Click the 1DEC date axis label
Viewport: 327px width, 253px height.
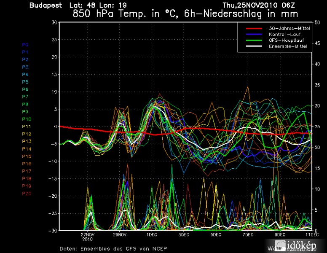coord(152,234)
